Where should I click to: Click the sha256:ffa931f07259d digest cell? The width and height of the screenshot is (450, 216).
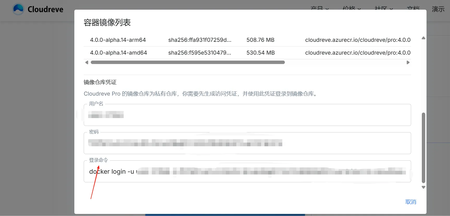(200, 40)
